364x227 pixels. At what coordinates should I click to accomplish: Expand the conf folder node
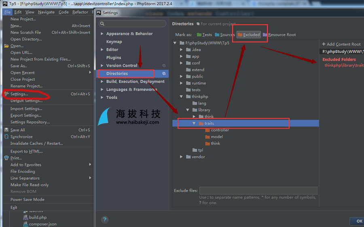[x=181, y=63]
